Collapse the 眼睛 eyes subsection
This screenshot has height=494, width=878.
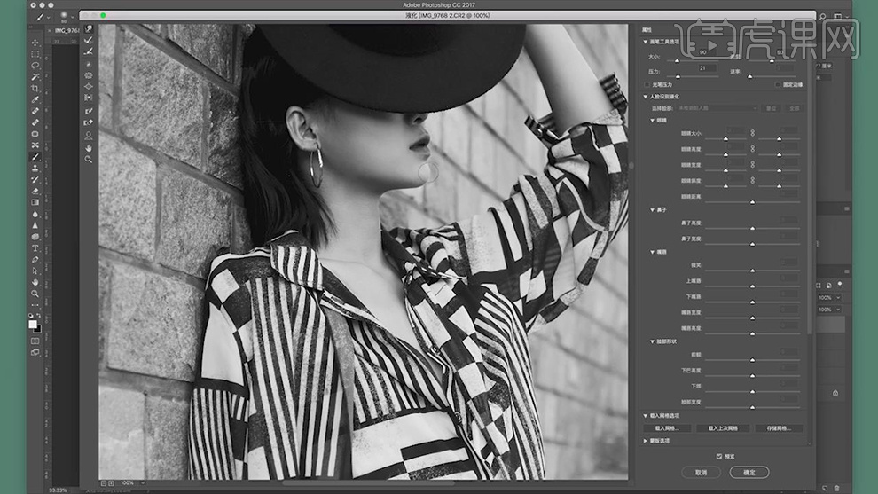coord(653,121)
